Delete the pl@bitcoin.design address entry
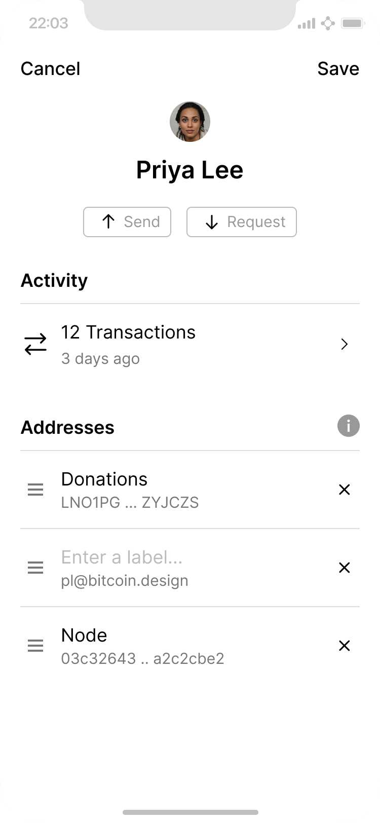This screenshot has width=380, height=823. [345, 568]
